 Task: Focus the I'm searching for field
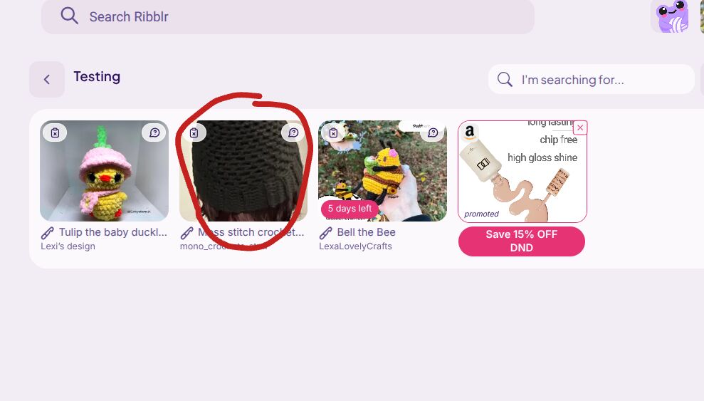click(x=592, y=80)
